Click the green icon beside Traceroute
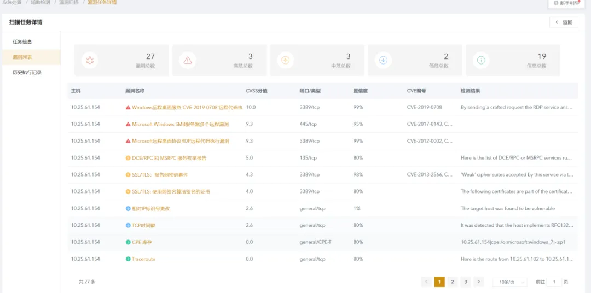Image resolution: width=591 pixels, height=293 pixels. coord(128,259)
